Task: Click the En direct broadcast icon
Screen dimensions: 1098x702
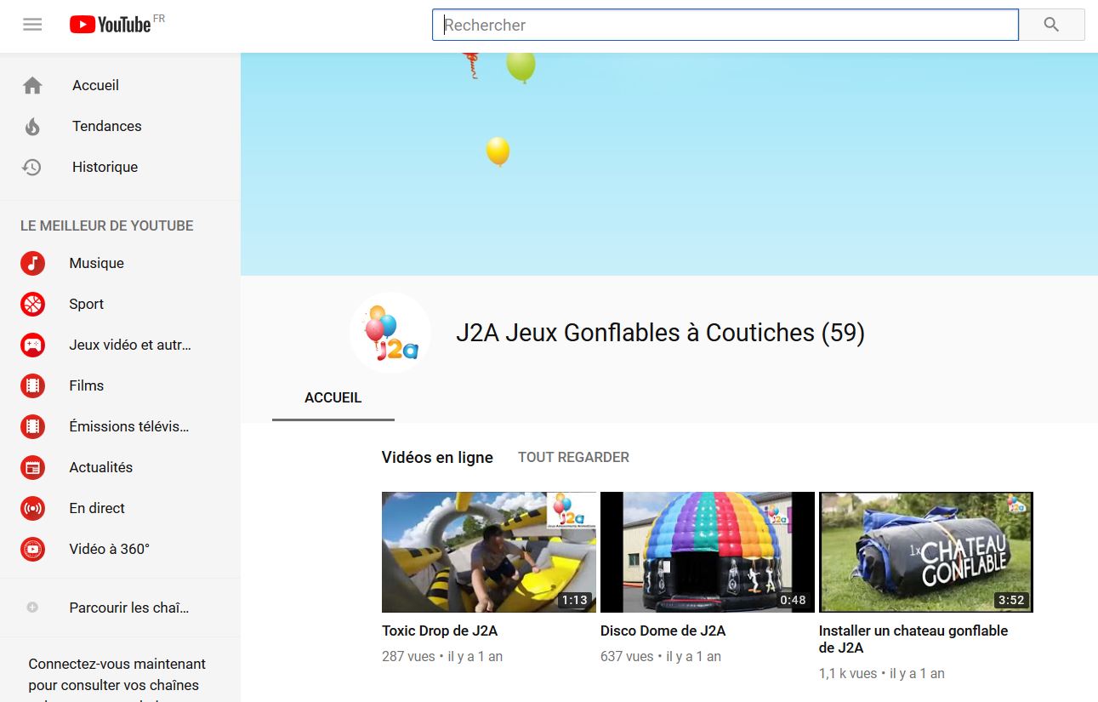Action: tap(32, 508)
